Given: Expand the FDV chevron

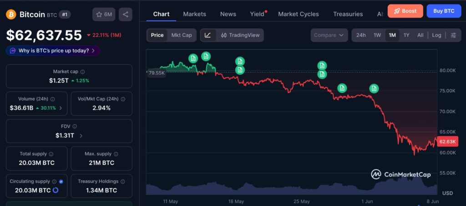Looking at the screenshot, I should coord(81,136).
